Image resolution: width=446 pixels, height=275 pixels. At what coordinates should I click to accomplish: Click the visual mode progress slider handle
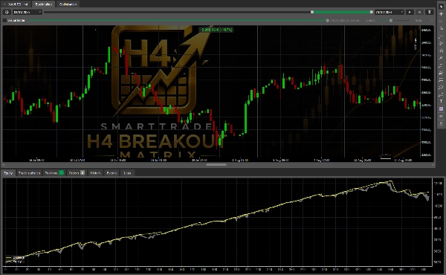[x=327, y=21]
